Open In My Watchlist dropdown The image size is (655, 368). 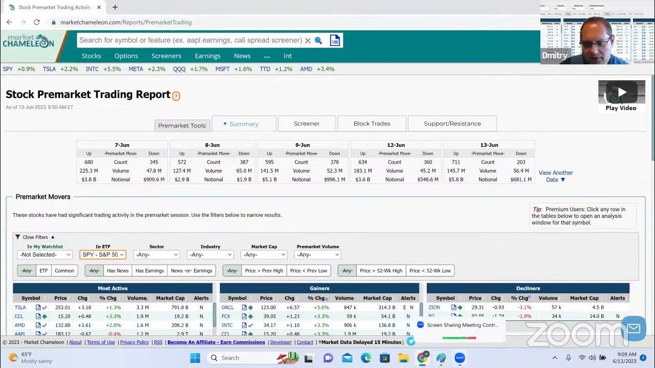click(45, 255)
